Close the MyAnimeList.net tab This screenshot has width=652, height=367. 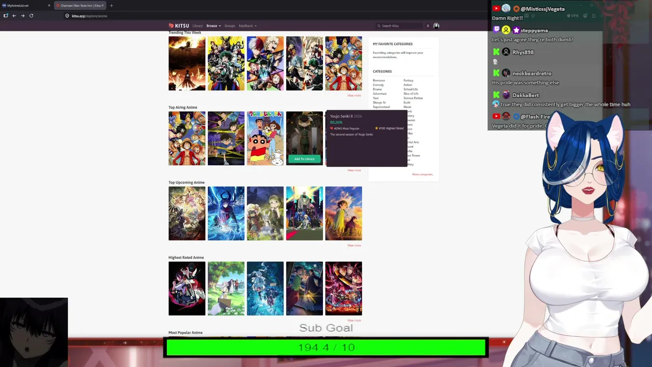(x=49, y=6)
